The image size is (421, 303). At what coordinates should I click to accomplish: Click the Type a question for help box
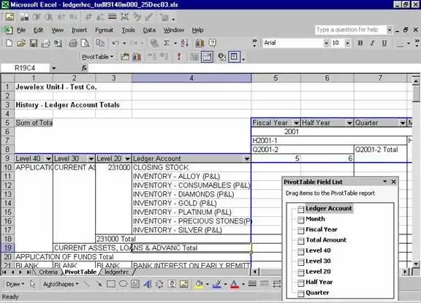(351, 30)
